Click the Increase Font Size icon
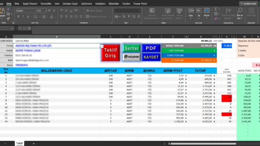This screenshot has height=146, width=260. [x=49, y=11]
